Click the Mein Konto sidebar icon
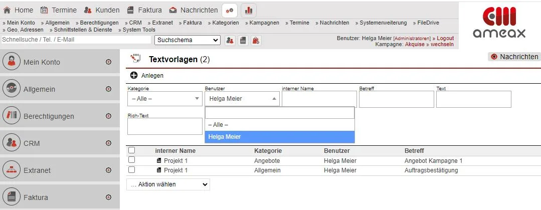 [x=12, y=62]
